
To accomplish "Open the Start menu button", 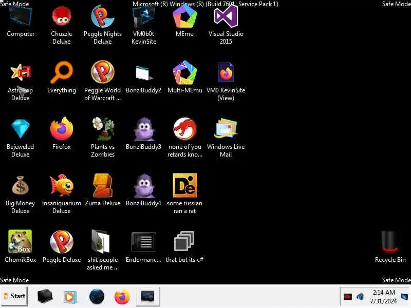I will tap(14, 296).
